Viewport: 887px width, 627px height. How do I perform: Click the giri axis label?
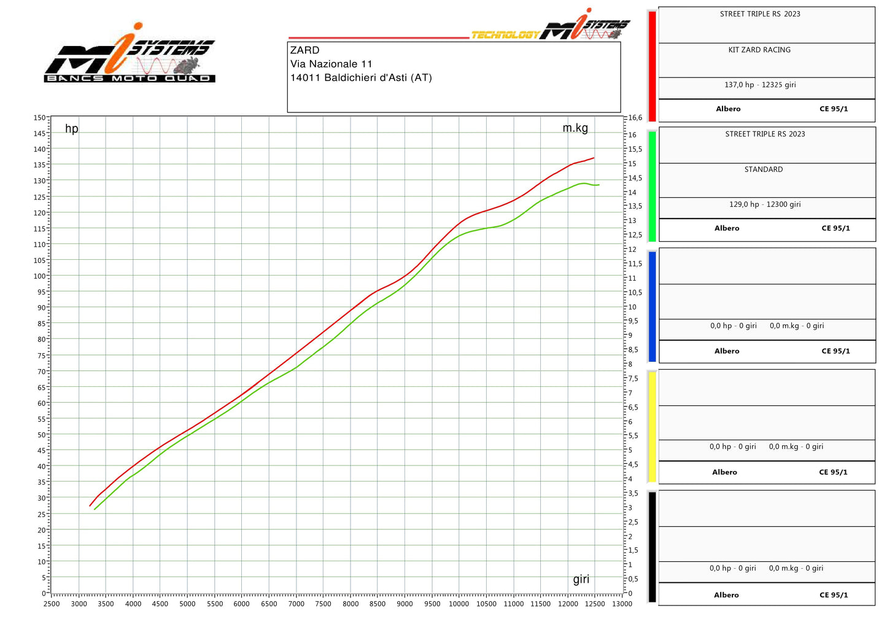tap(581, 579)
